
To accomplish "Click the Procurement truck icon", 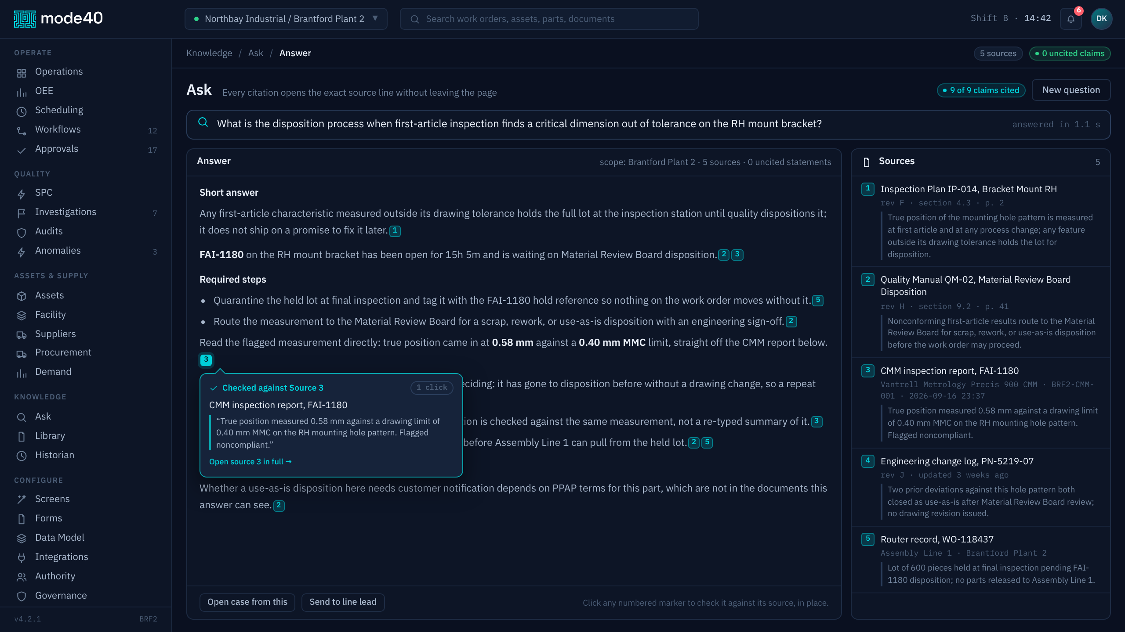I will (x=21, y=354).
